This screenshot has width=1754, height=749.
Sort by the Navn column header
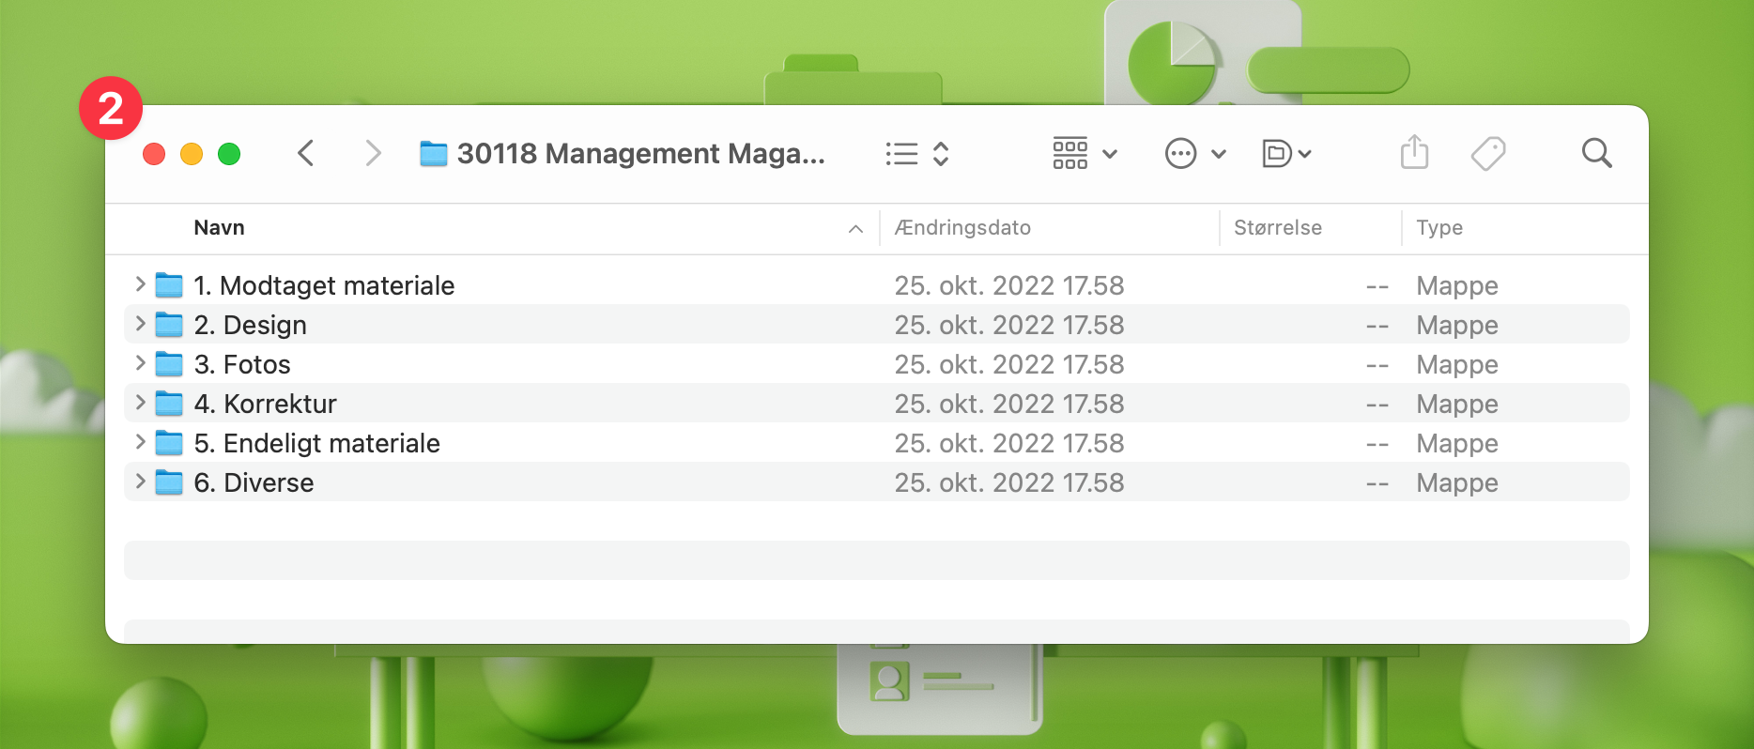(x=220, y=228)
